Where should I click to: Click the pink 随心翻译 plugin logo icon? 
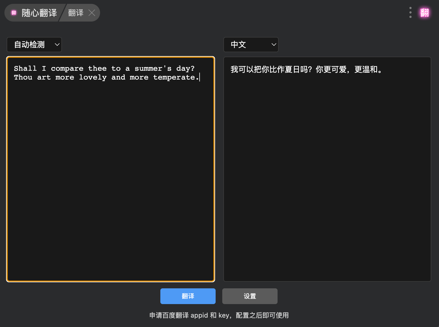14,13
